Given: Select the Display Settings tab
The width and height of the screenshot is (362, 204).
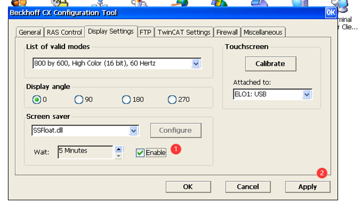Looking at the screenshot, I should [x=111, y=31].
